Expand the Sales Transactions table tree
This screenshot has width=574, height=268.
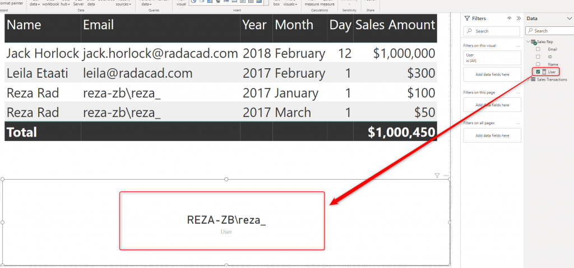(528, 80)
